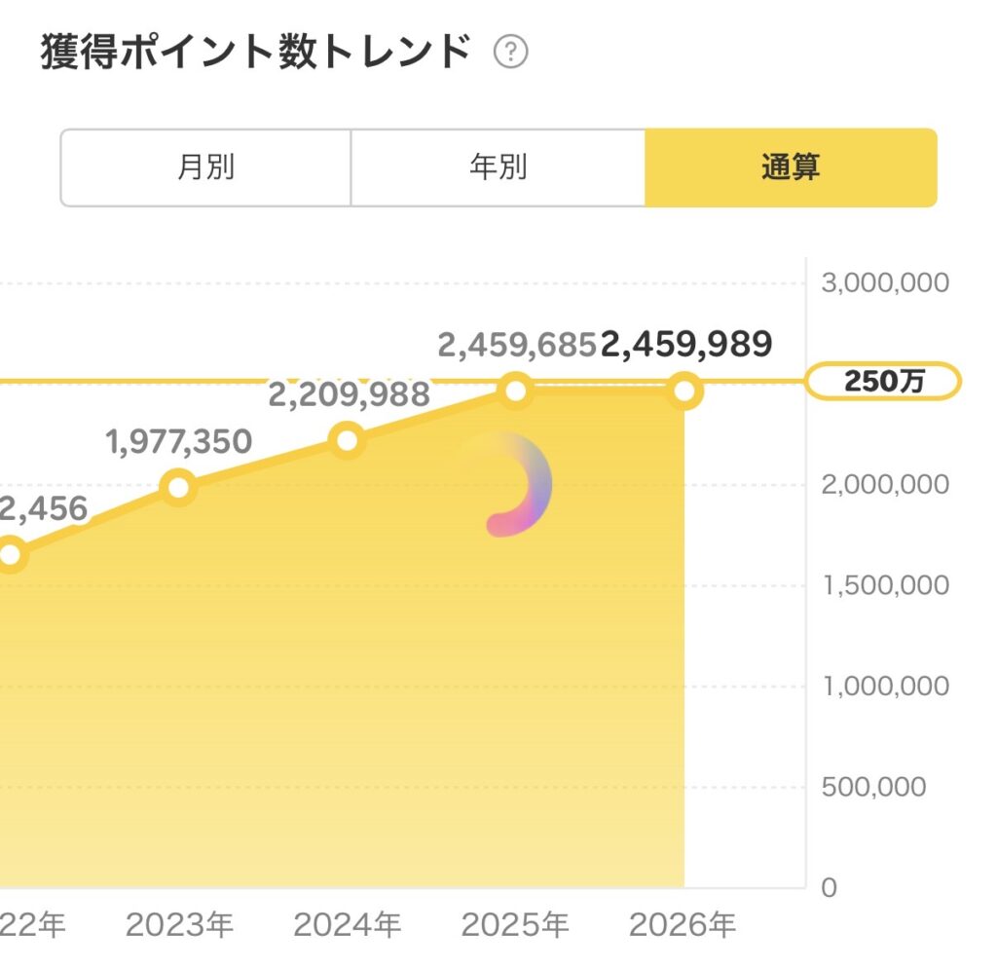Click the 2,459,989 value label
The height and width of the screenshot is (968, 997).
tap(686, 344)
